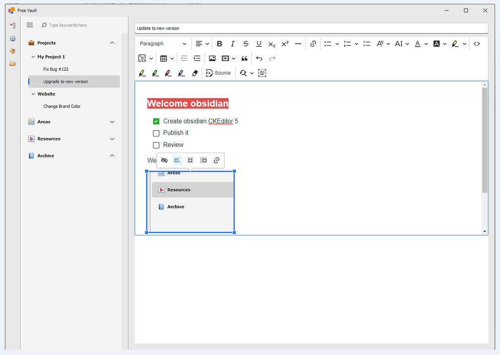Insert a block quote
500x355 pixels.
click(245, 58)
